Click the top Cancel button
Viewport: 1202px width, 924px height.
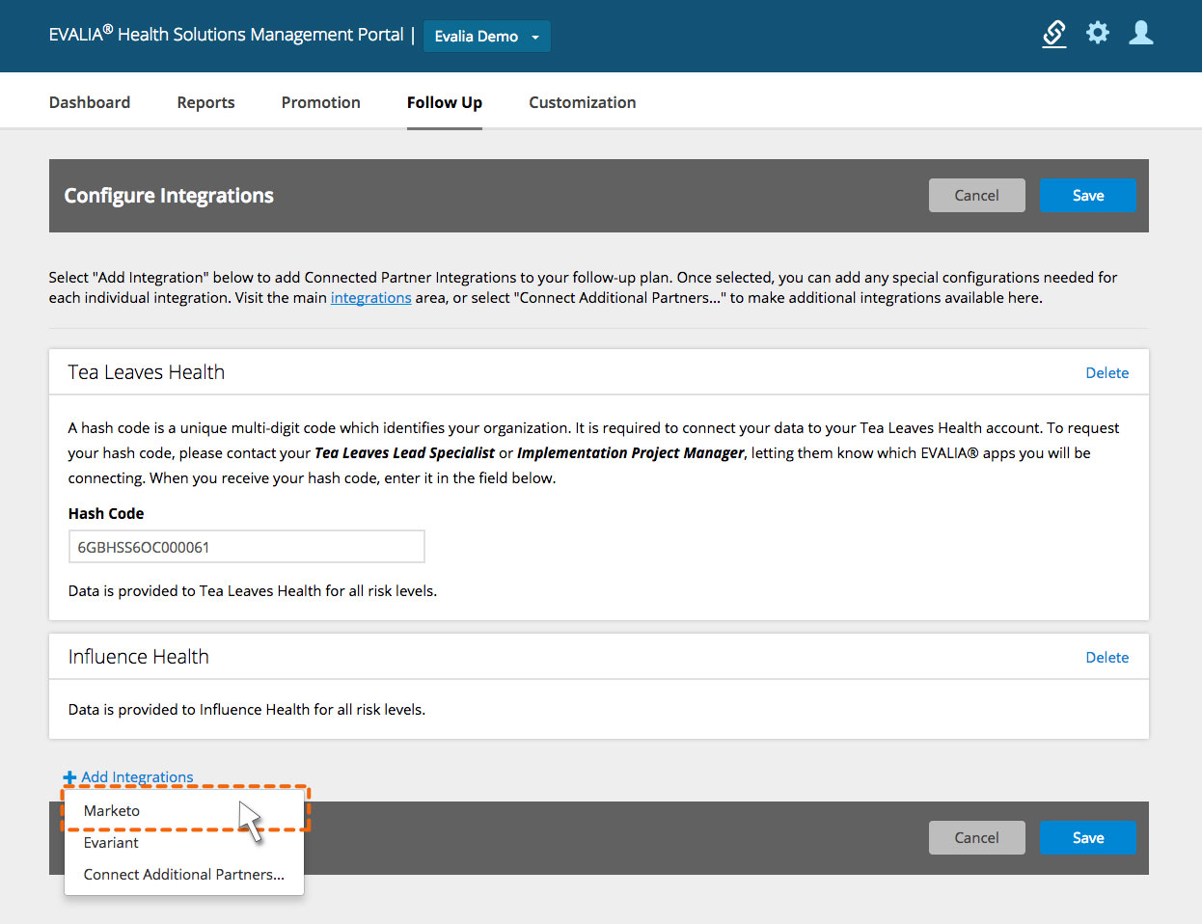(977, 195)
